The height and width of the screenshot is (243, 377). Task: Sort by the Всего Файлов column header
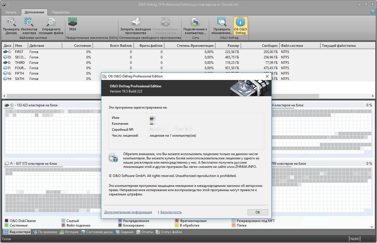pos(113,46)
